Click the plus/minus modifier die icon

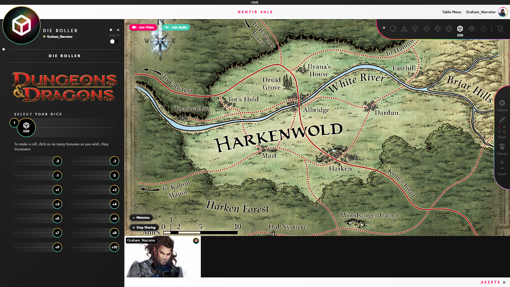(483, 29)
